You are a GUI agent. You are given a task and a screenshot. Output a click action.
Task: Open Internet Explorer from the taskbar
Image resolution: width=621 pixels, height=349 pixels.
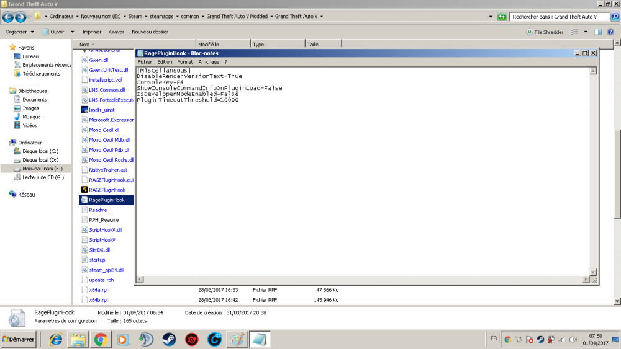(55, 340)
